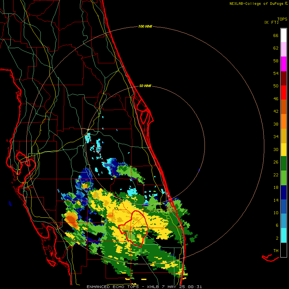Click the bright red 46-50 kft swatch
This screenshot has width=289, height=289.
284,92
